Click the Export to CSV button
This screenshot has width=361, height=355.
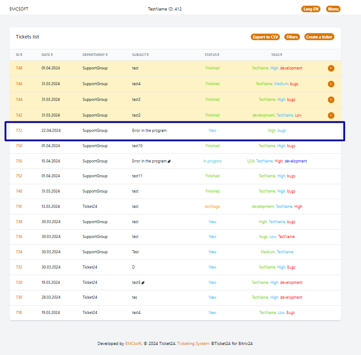pyautogui.click(x=265, y=37)
